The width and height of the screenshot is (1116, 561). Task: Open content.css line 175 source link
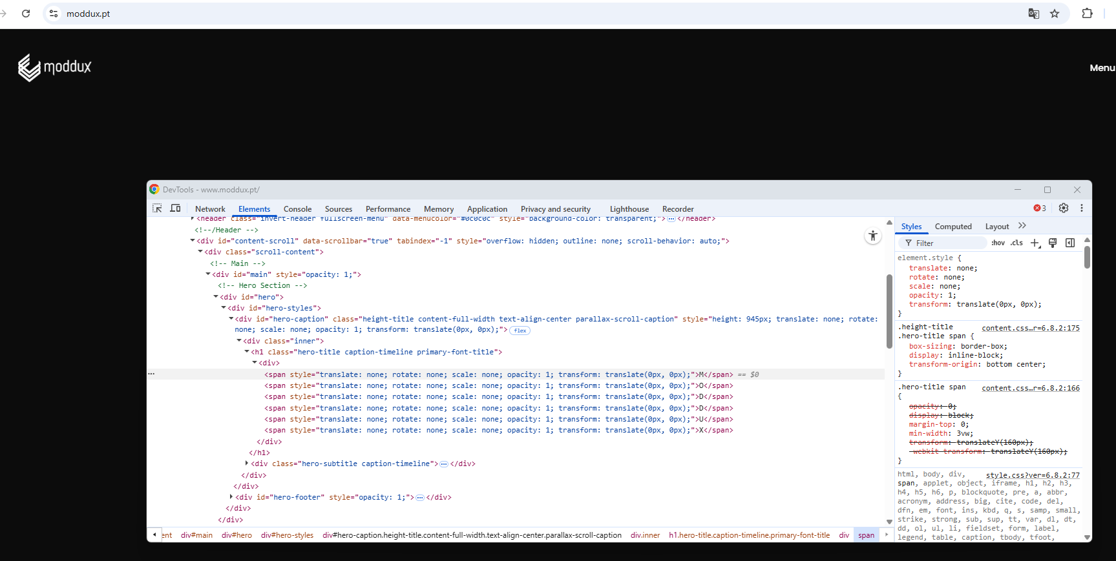(1031, 328)
